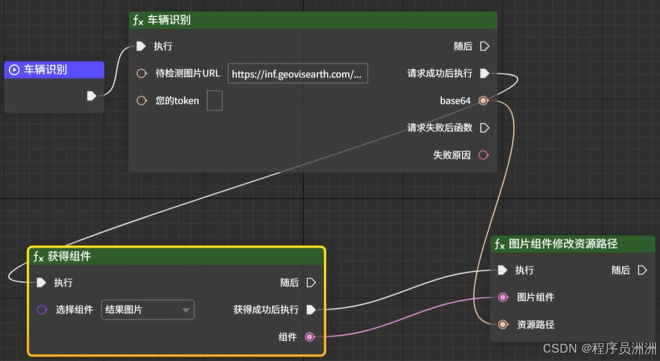Open the 结果图片 component dropdown
The width and height of the screenshot is (660, 361).
point(148,309)
